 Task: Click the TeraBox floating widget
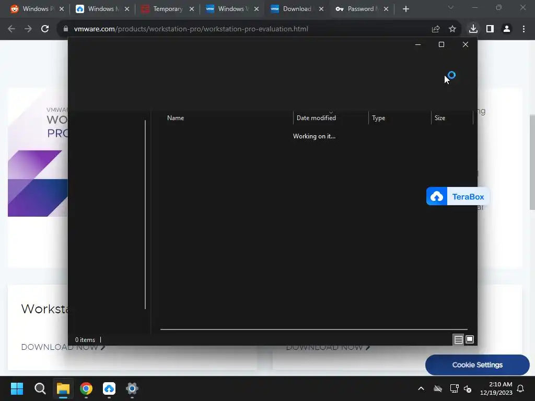(x=458, y=196)
